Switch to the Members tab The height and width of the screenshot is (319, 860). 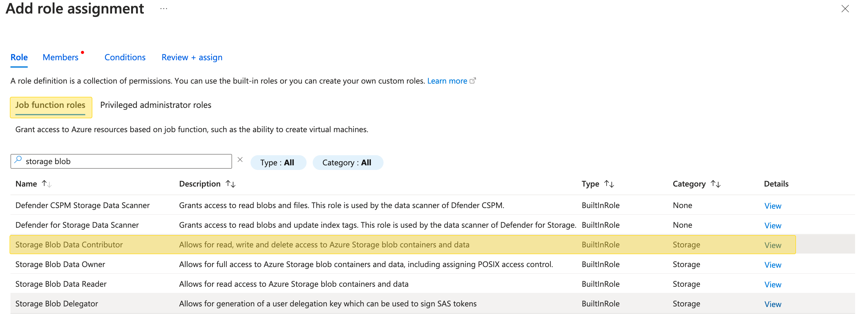click(60, 57)
